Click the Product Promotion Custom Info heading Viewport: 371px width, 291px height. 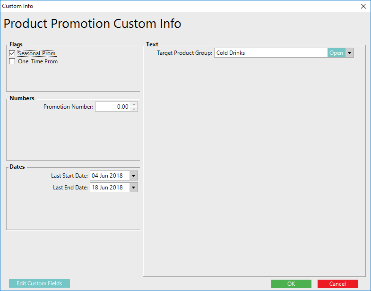click(x=92, y=24)
